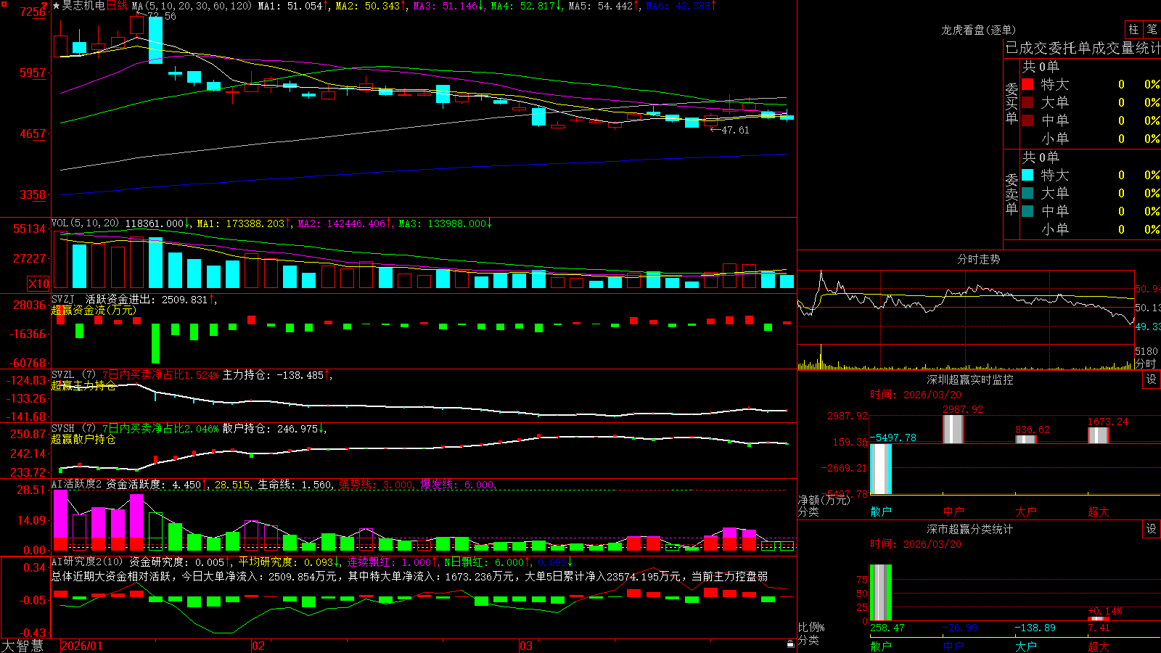Switch order view to 柱 bar mode
This screenshot has width=1161, height=653.
[1133, 29]
